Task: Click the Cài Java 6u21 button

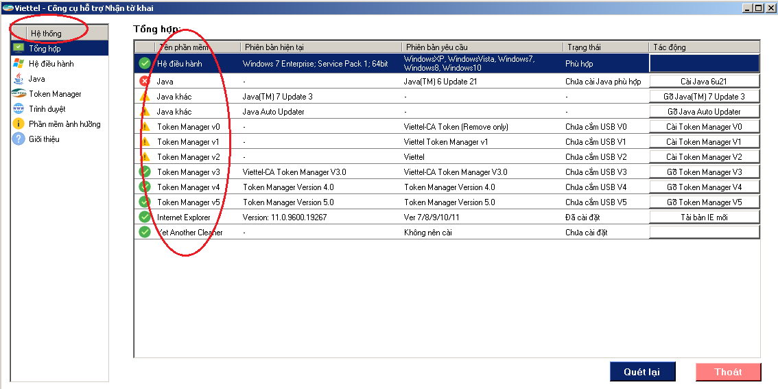Action: coord(704,82)
